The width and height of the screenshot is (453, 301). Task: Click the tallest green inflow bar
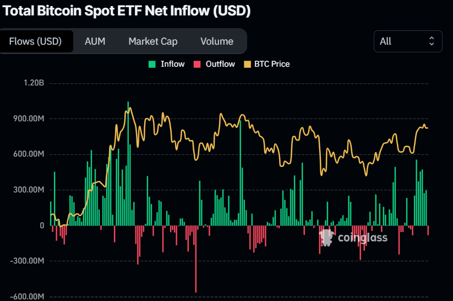(x=128, y=165)
